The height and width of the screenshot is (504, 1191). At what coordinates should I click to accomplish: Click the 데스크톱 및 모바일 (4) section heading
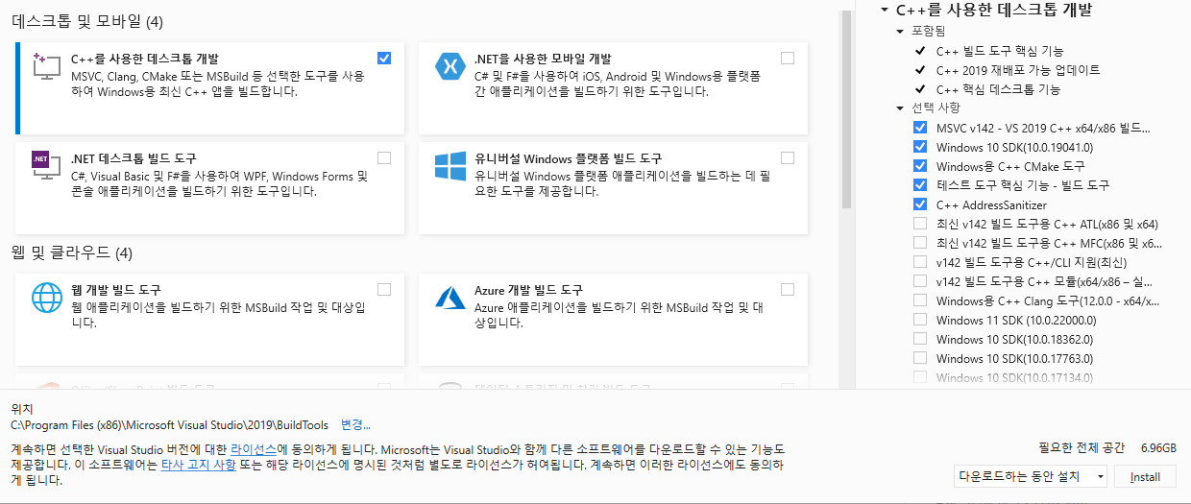[87, 20]
